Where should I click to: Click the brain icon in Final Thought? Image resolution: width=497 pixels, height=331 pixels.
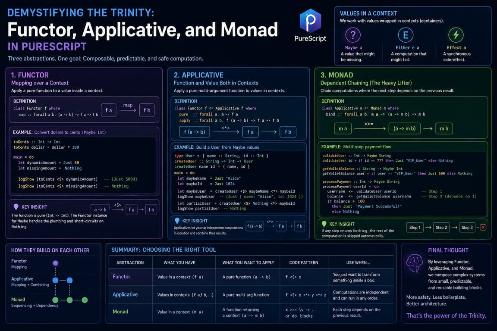(x=415, y=263)
